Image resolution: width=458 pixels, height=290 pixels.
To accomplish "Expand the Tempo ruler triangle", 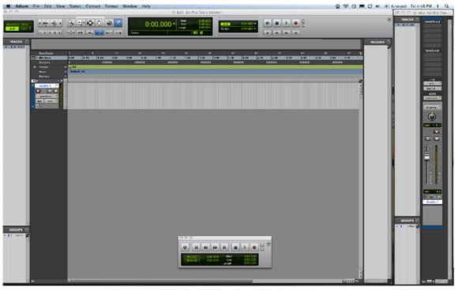I will (35, 67).
